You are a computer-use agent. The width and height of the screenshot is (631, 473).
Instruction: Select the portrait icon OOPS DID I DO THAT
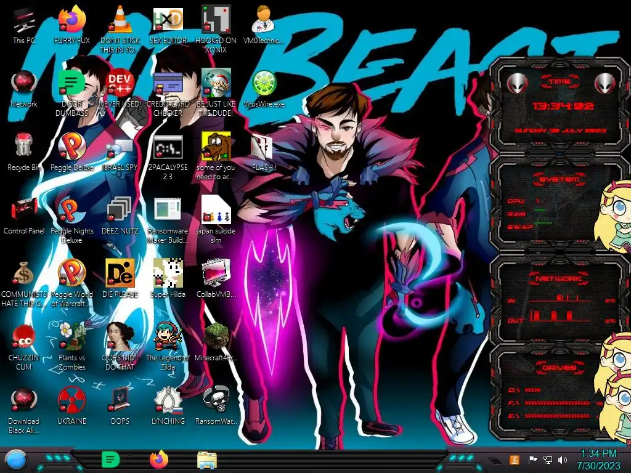pos(120,336)
